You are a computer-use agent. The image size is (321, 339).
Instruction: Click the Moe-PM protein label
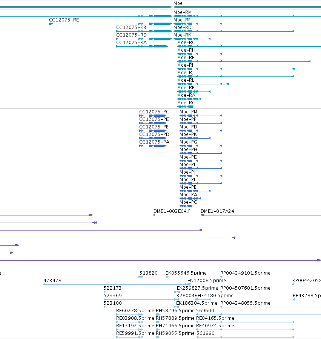click(x=188, y=112)
